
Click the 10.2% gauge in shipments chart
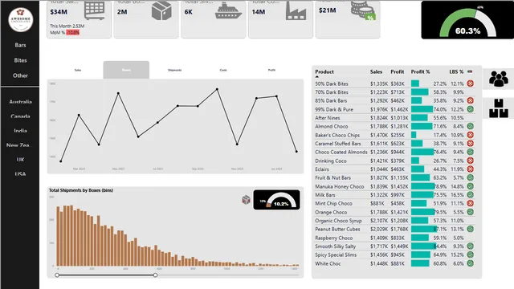pos(276,200)
